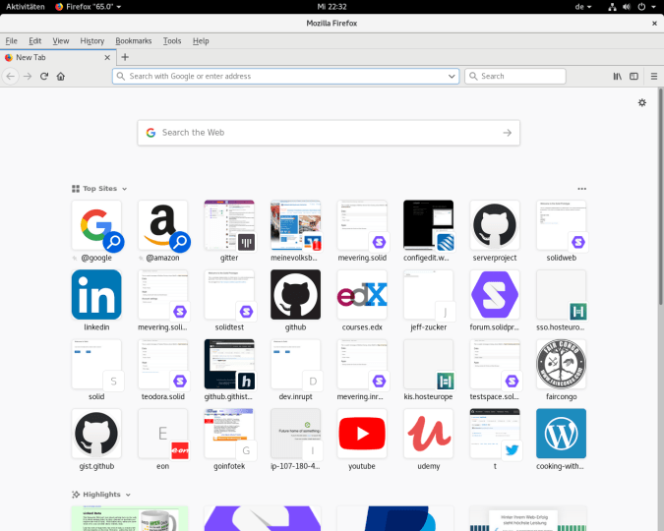Open system status menu arrow
664x531 pixels.
653,7
